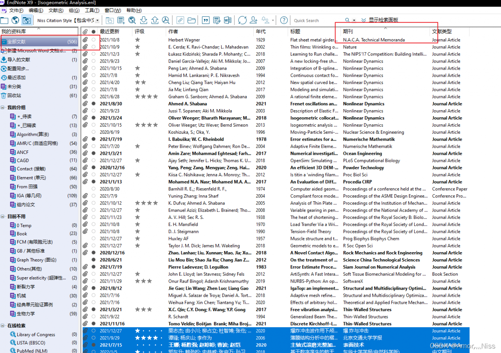Toggle read status for Herbert Wagner reference
Image resolution: width=501 pixels, height=353 pixels.
tap(93, 40)
